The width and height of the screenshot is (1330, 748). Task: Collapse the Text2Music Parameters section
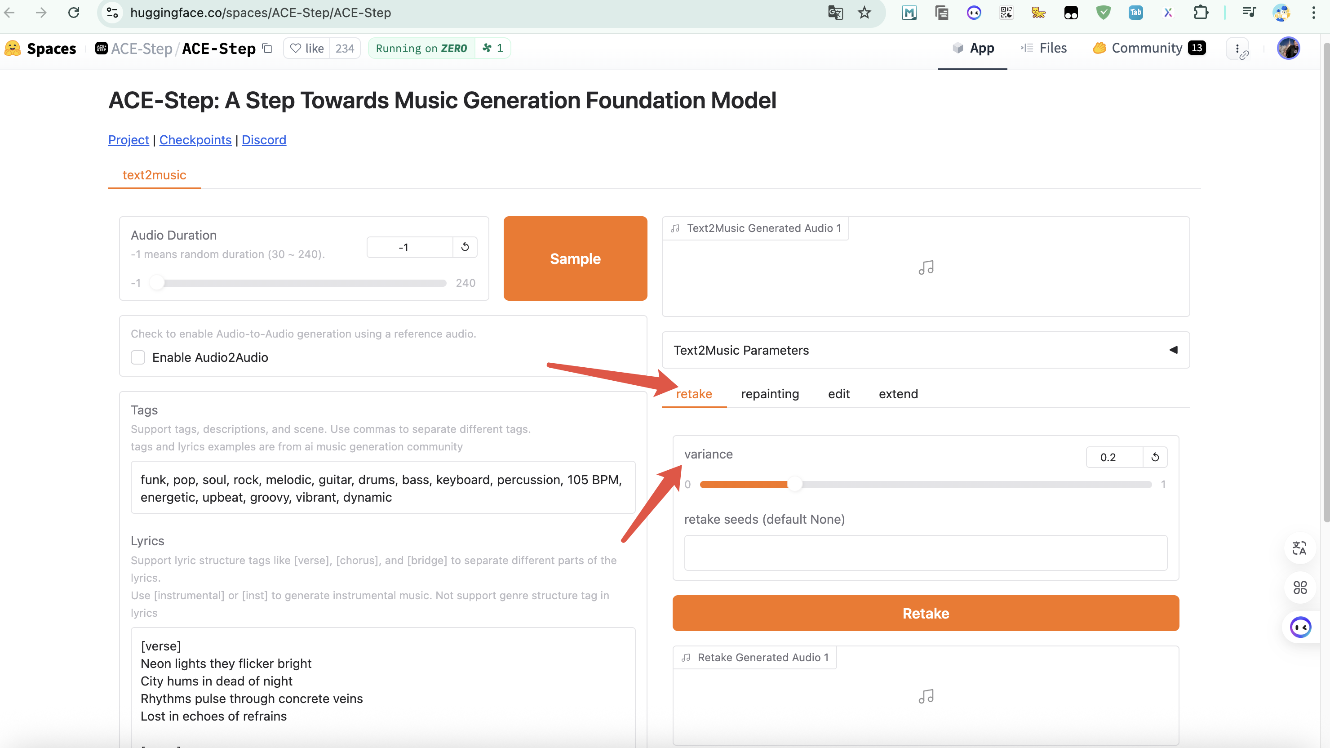click(x=1173, y=350)
